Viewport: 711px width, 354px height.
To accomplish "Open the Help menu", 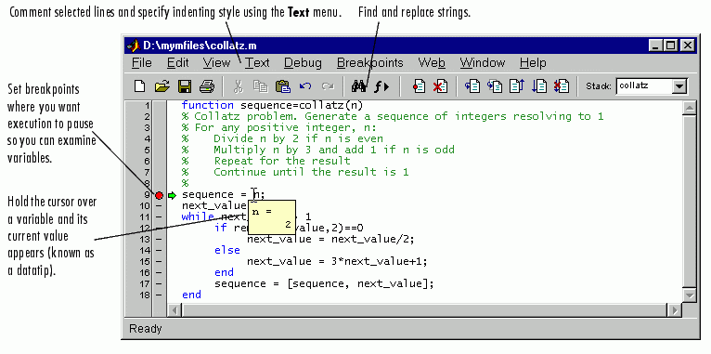I will click(533, 63).
